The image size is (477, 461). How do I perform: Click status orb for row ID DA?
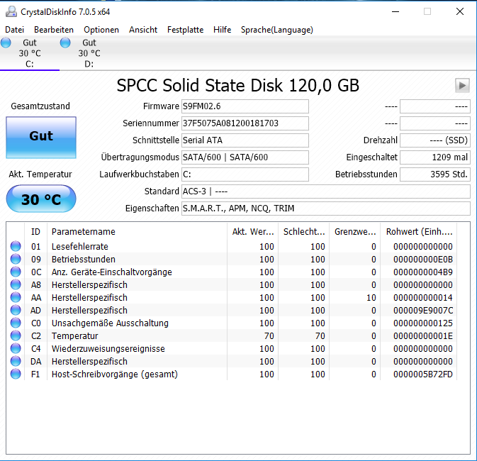tap(16, 361)
